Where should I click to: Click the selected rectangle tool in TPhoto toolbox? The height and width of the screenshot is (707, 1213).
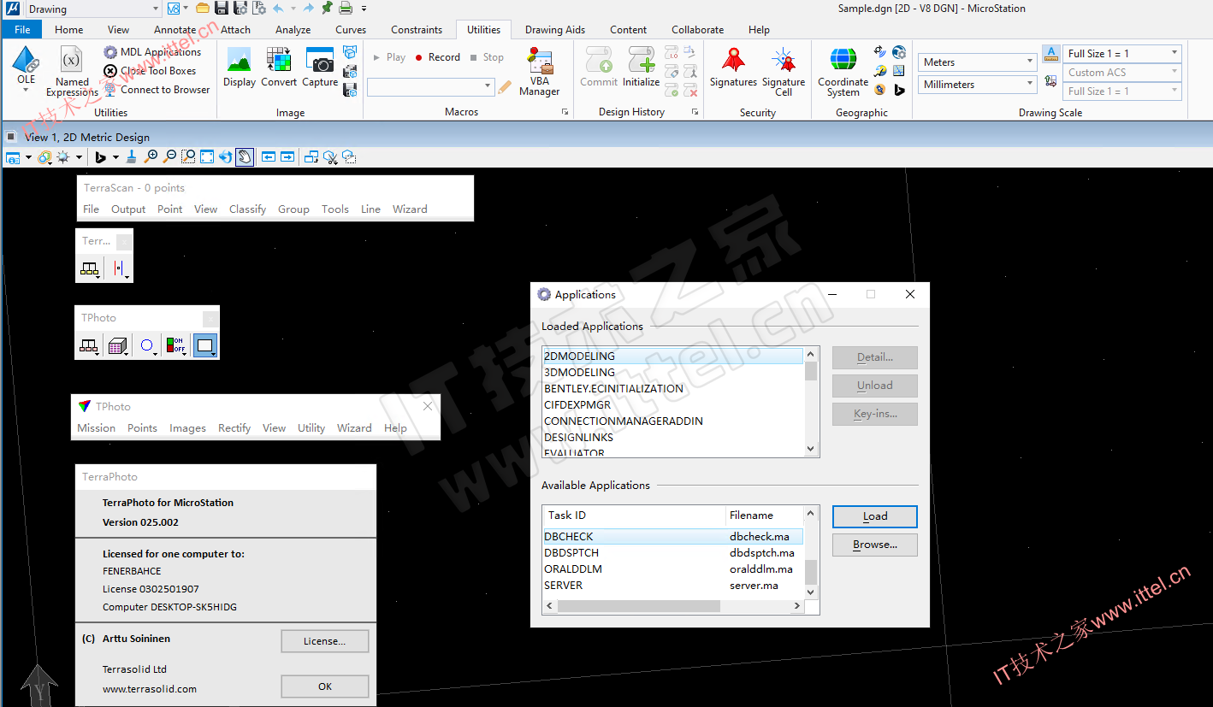point(204,346)
